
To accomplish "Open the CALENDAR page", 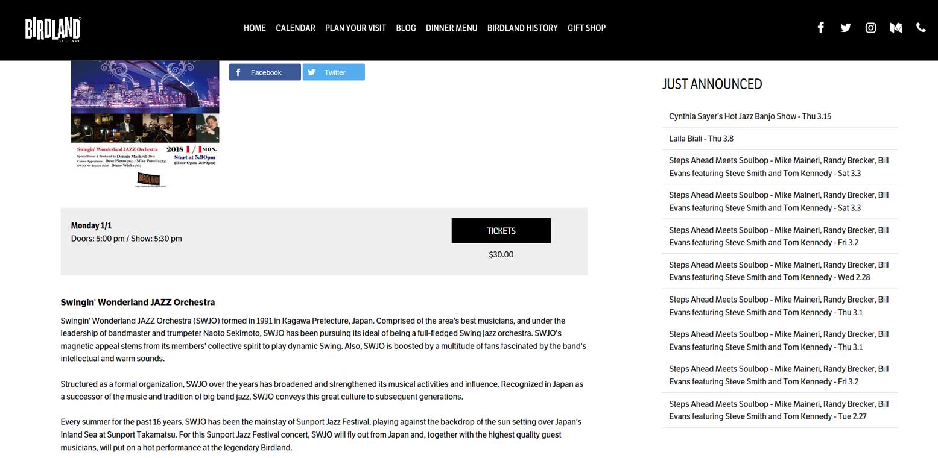I will 296,28.
